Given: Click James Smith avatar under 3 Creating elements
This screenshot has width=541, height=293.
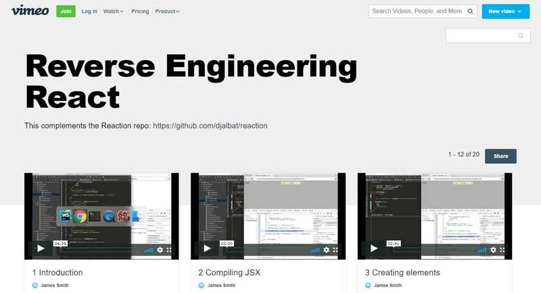Looking at the screenshot, I should (368, 286).
